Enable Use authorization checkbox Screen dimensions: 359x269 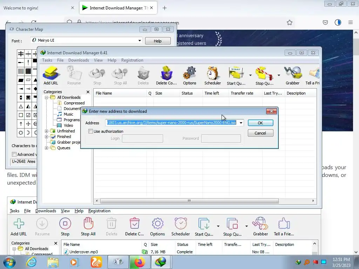point(91,131)
